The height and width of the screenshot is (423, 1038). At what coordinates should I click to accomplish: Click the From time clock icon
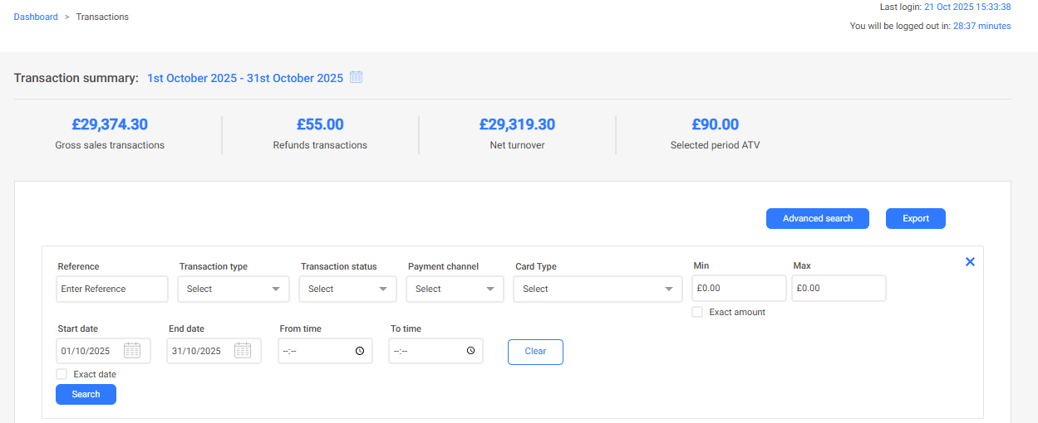[360, 351]
